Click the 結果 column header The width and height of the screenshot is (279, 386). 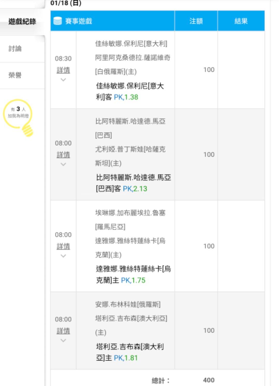pyautogui.click(x=241, y=21)
